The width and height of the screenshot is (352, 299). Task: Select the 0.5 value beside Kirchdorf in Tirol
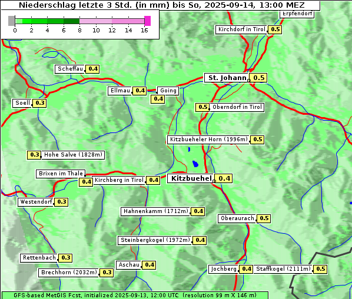275,29
